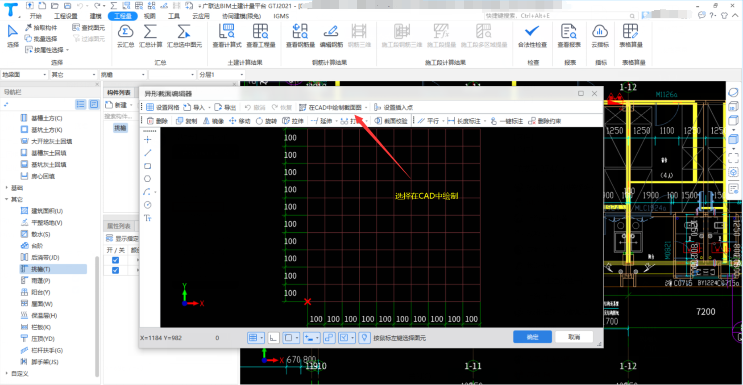Screen dimensions: 743x385
Task: Toggle orthogonal mode button in editor status bar
Action: (x=274, y=338)
